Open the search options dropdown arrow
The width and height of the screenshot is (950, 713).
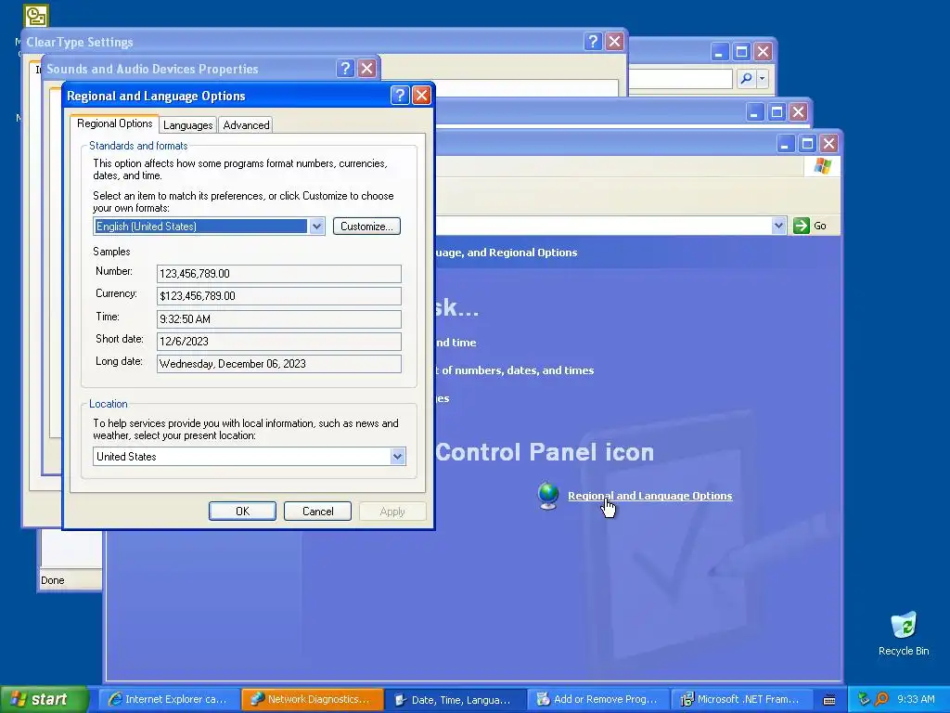pyautogui.click(x=763, y=78)
